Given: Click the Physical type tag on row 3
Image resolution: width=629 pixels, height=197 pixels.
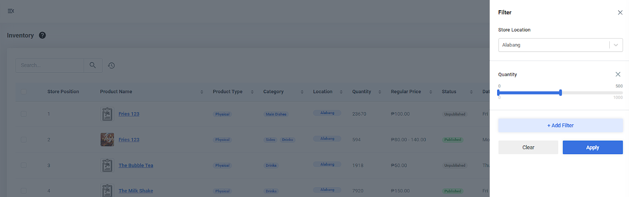Looking at the screenshot, I should click(x=222, y=166).
